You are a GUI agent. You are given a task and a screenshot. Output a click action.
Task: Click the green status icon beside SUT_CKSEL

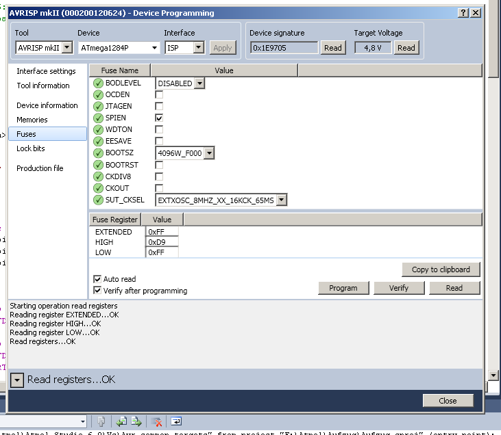[x=98, y=200]
